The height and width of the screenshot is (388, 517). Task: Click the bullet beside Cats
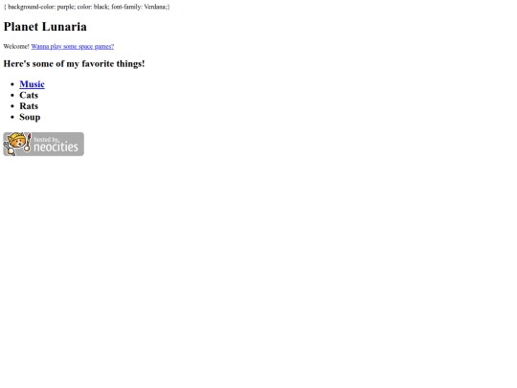point(12,96)
